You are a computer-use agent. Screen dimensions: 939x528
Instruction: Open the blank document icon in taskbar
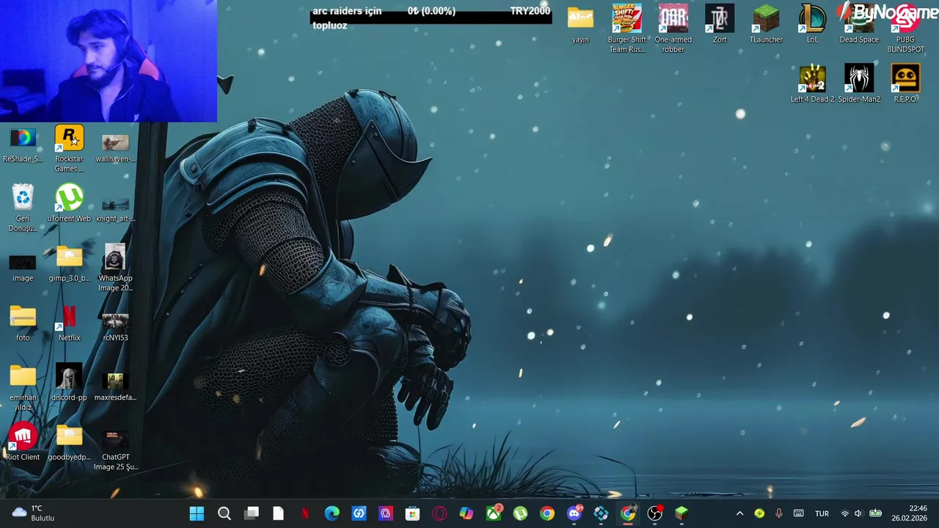click(x=278, y=513)
